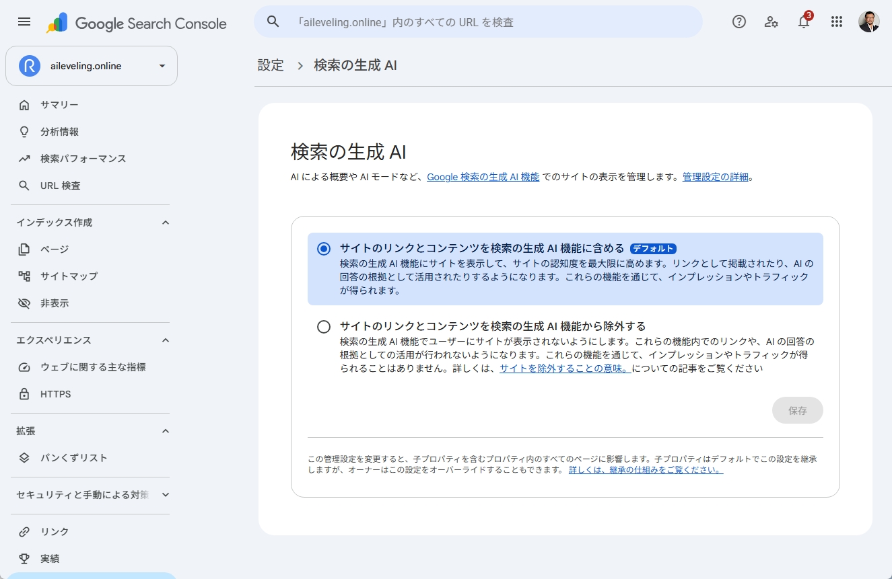
Task: Click the 検索の生成 AI page heading
Action: [349, 151]
